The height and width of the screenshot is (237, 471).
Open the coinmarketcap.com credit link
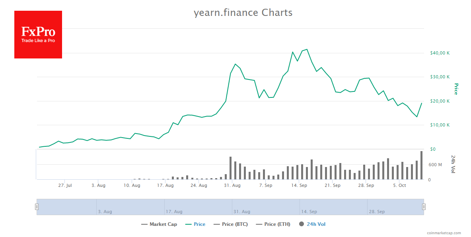click(x=444, y=233)
